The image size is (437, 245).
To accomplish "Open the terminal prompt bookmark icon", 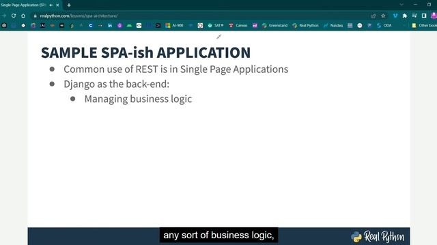I will (158, 25).
